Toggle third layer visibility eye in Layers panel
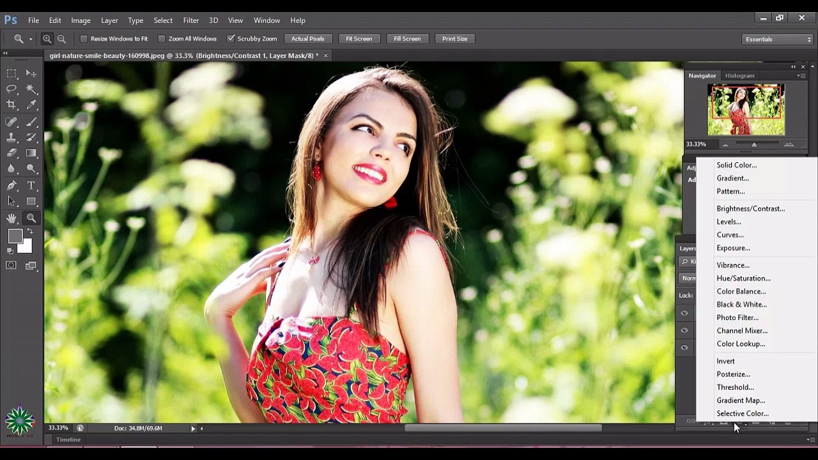Screen dimensions: 818x460 [684, 348]
